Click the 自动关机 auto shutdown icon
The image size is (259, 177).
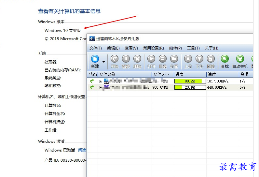(240, 59)
